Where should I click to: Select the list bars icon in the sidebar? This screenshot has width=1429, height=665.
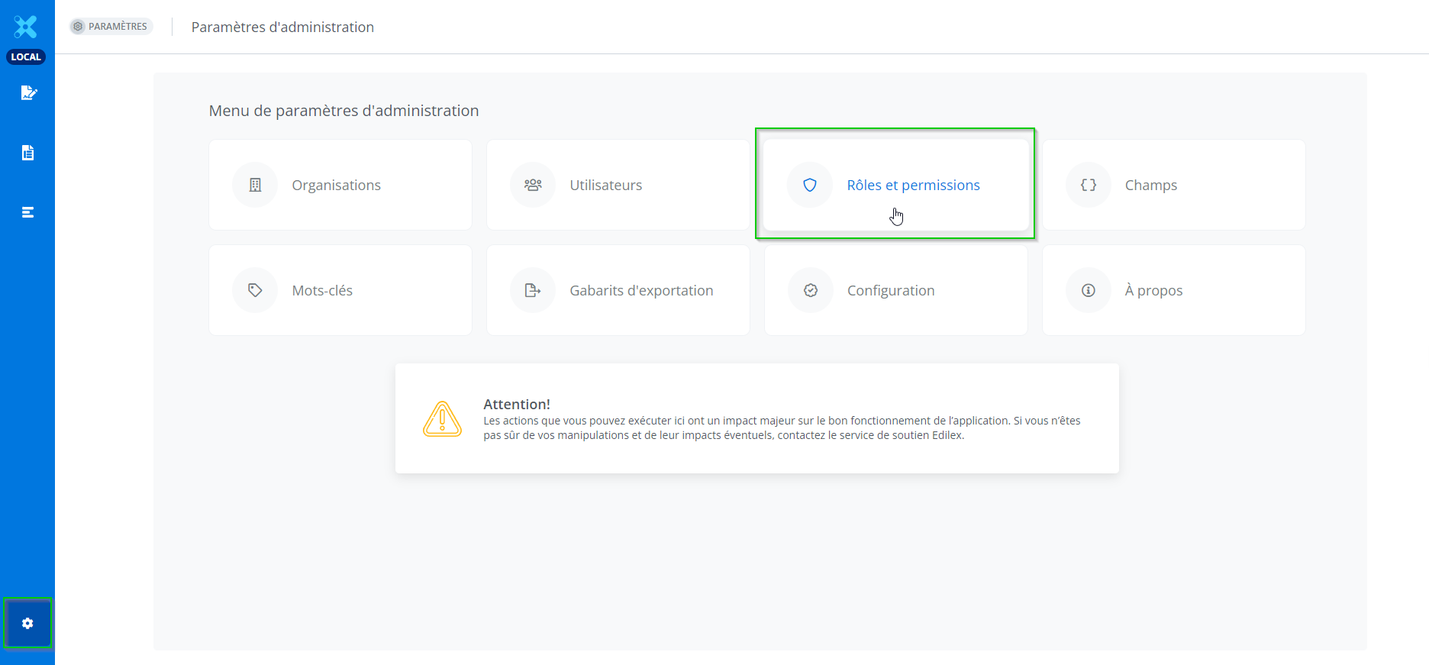[27, 212]
